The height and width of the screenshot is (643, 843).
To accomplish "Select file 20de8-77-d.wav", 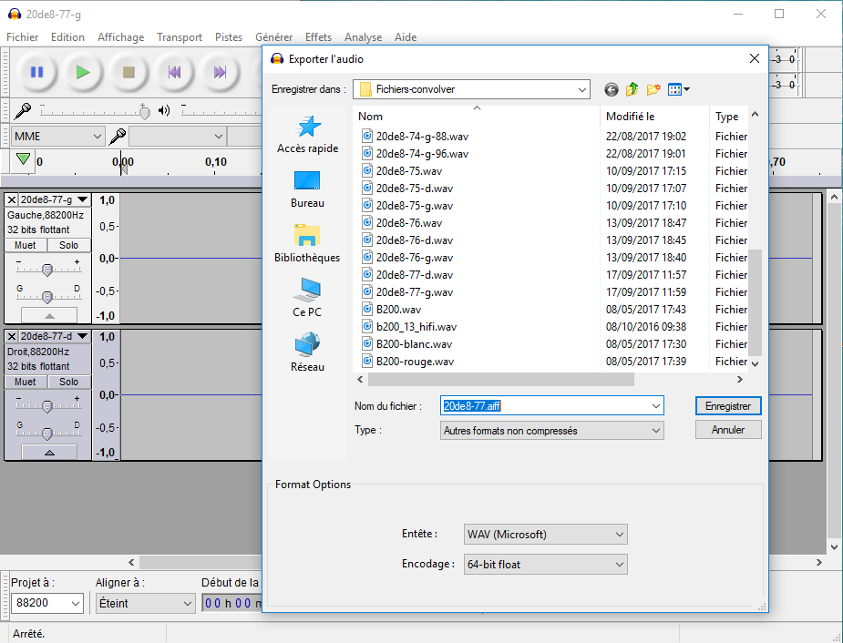I will tap(415, 275).
